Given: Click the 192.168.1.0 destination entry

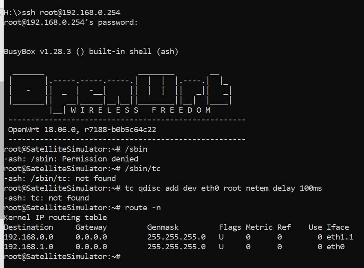Looking at the screenshot, I should click(x=28, y=247).
